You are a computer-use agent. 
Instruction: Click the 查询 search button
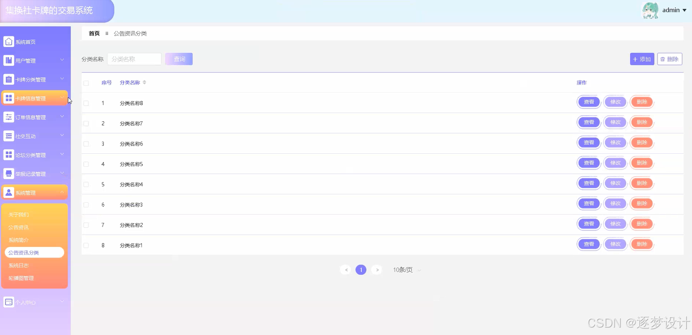tap(179, 59)
